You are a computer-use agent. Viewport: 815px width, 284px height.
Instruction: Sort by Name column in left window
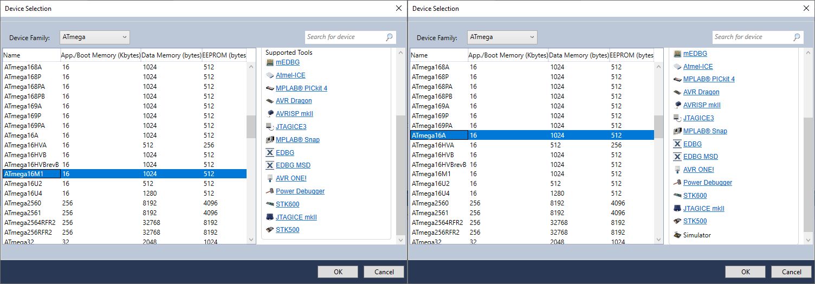pyautogui.click(x=31, y=55)
